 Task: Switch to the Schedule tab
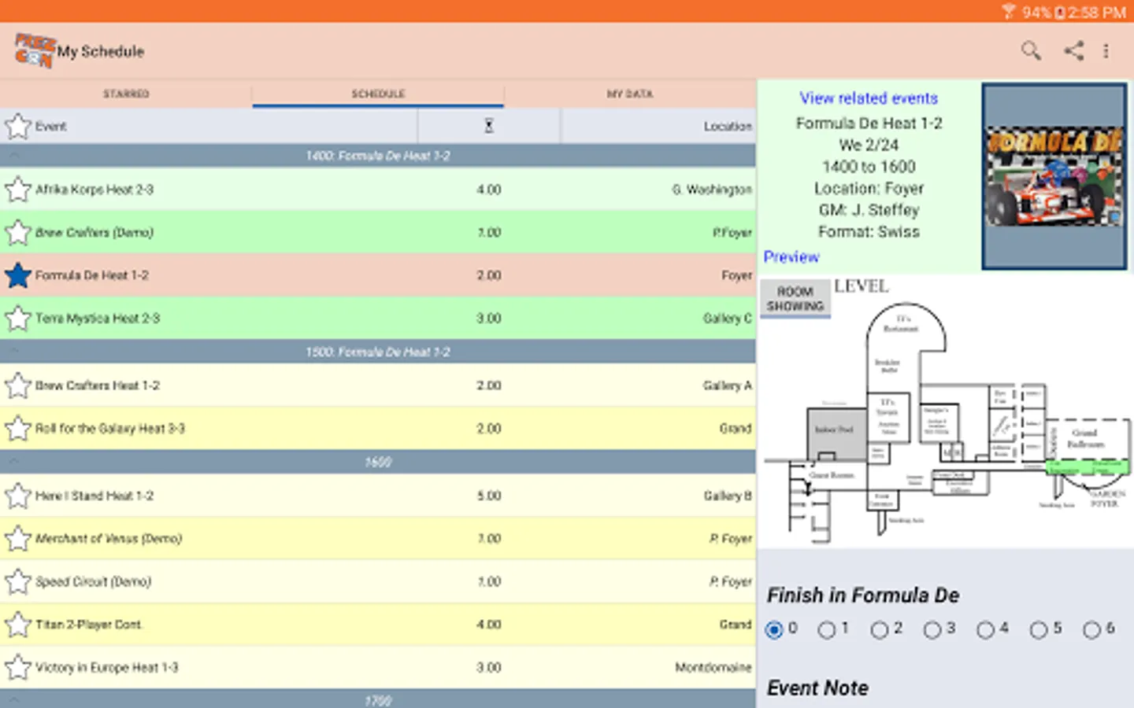tap(378, 94)
